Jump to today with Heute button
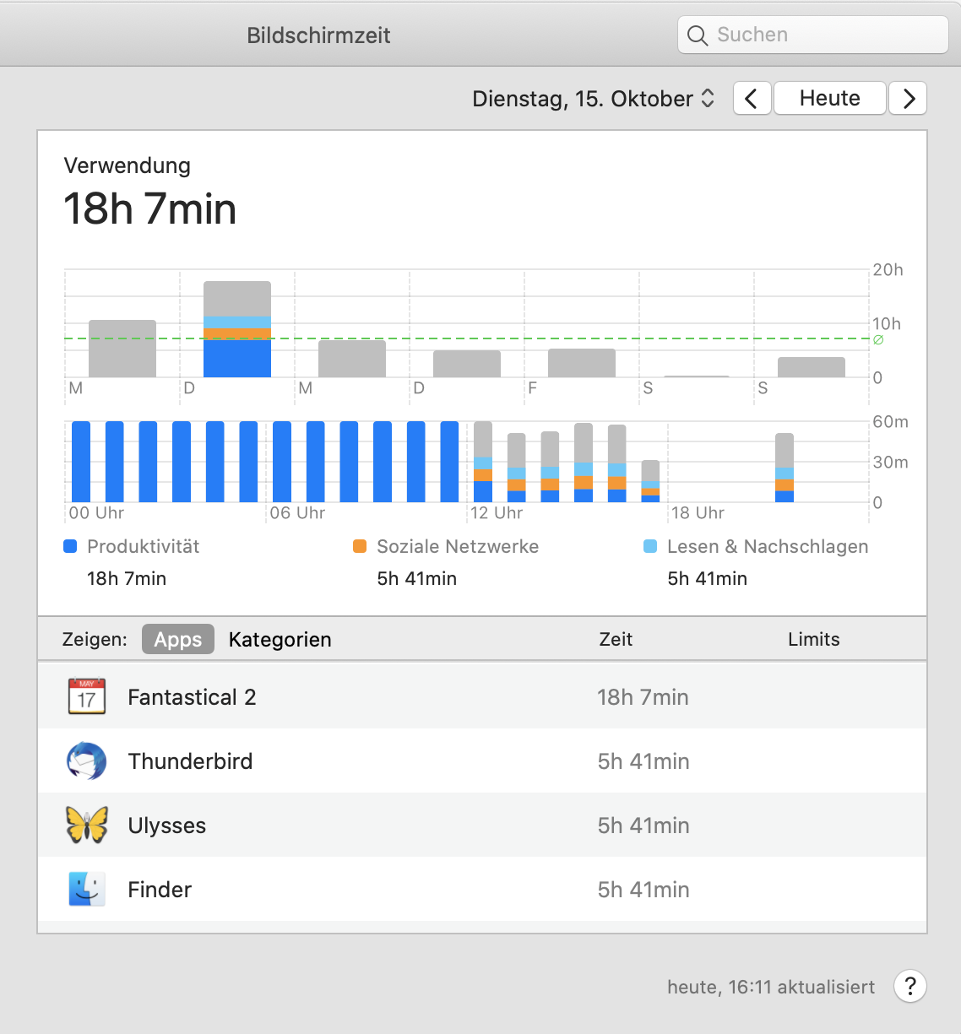The image size is (961, 1034). (x=830, y=98)
